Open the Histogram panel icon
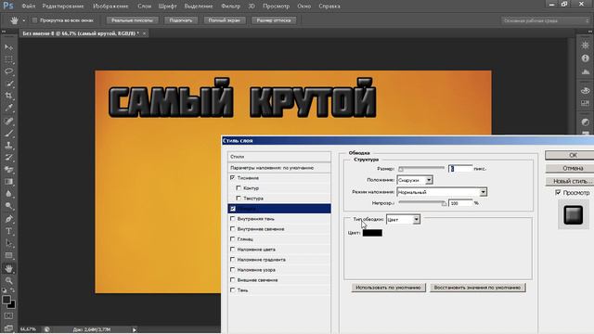 [586, 71]
